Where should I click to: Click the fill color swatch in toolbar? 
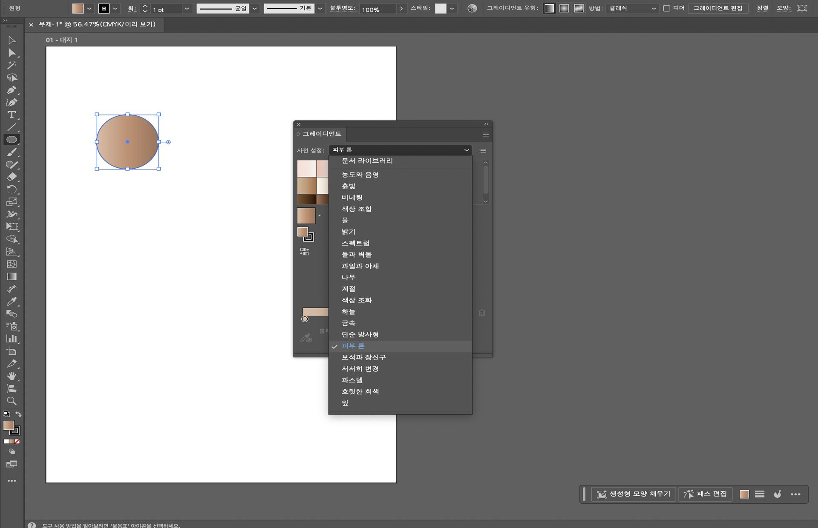pyautogui.click(x=77, y=8)
